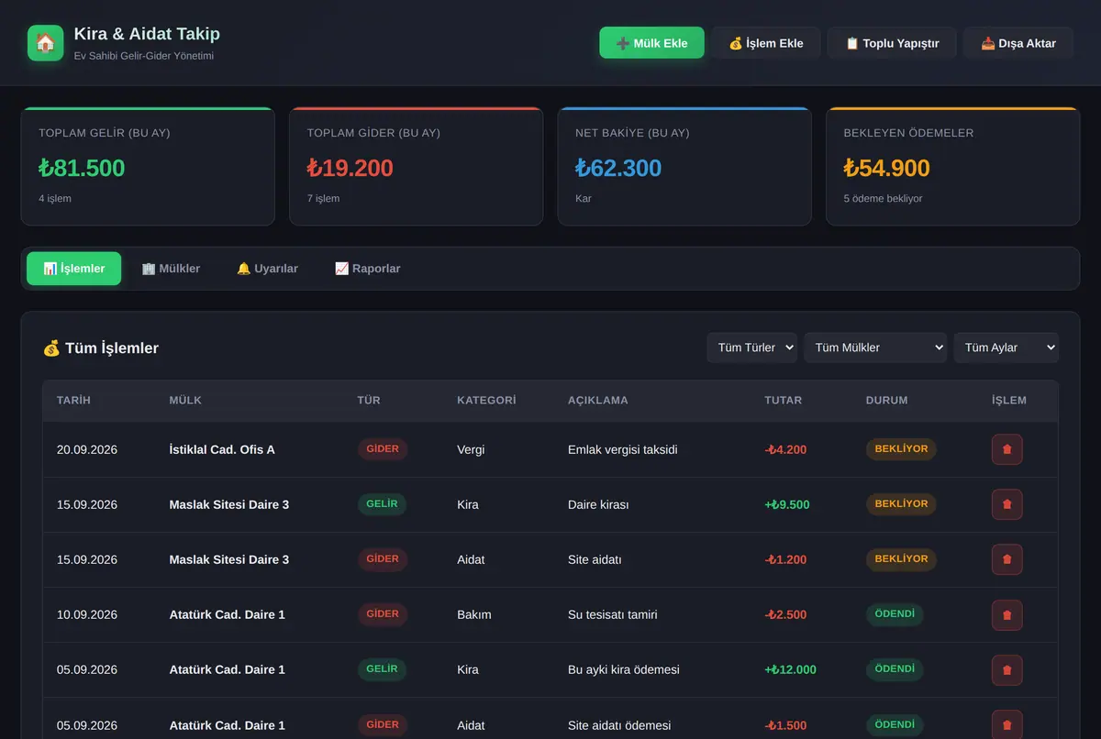The image size is (1101, 739).
Task: Delete the Emlak vergisi taksidi transaction
Action: [1006, 449]
